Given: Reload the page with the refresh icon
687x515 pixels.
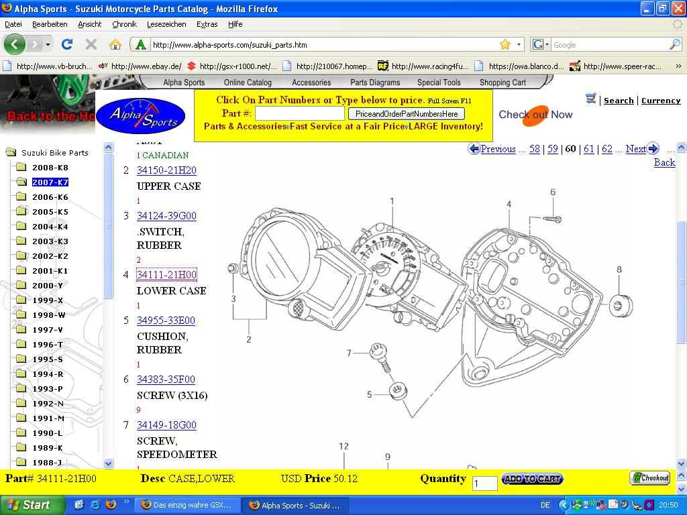Looking at the screenshot, I should pos(67,44).
